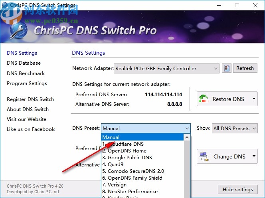Click the Change DNS computers icon

click(x=204, y=156)
